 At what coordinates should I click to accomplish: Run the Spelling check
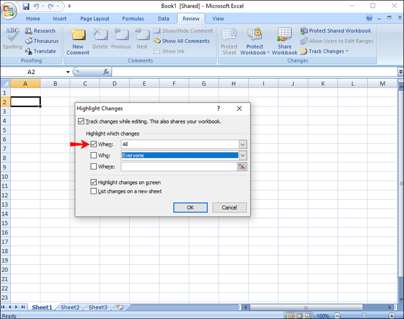pyautogui.click(x=12, y=38)
